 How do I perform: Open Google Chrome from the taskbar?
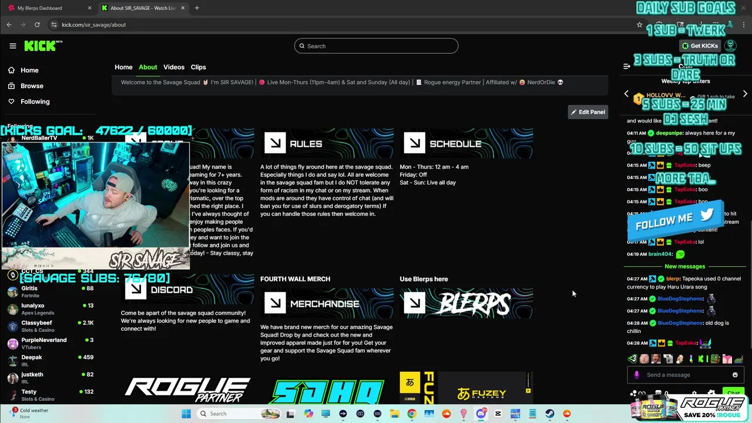point(411,414)
